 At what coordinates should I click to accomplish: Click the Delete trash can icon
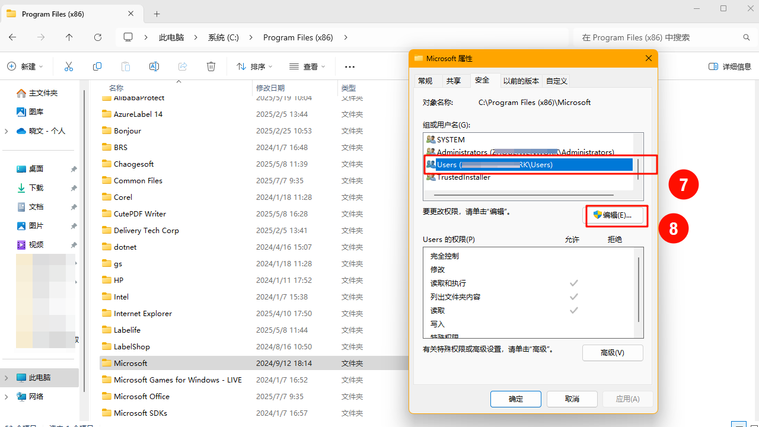[211, 66]
